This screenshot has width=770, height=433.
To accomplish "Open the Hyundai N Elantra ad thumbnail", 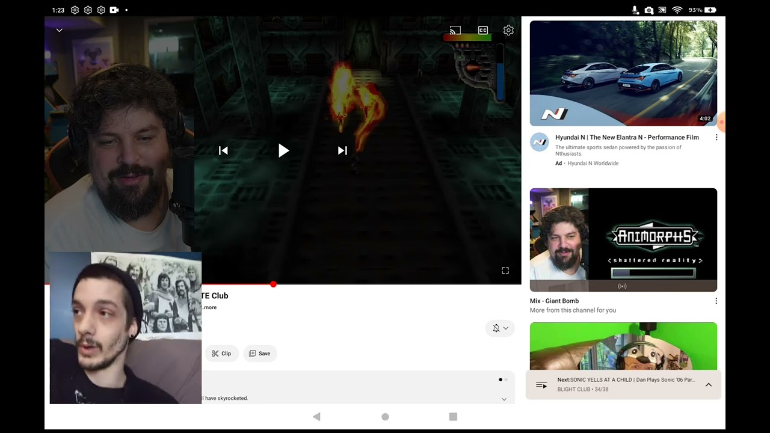I will (623, 73).
